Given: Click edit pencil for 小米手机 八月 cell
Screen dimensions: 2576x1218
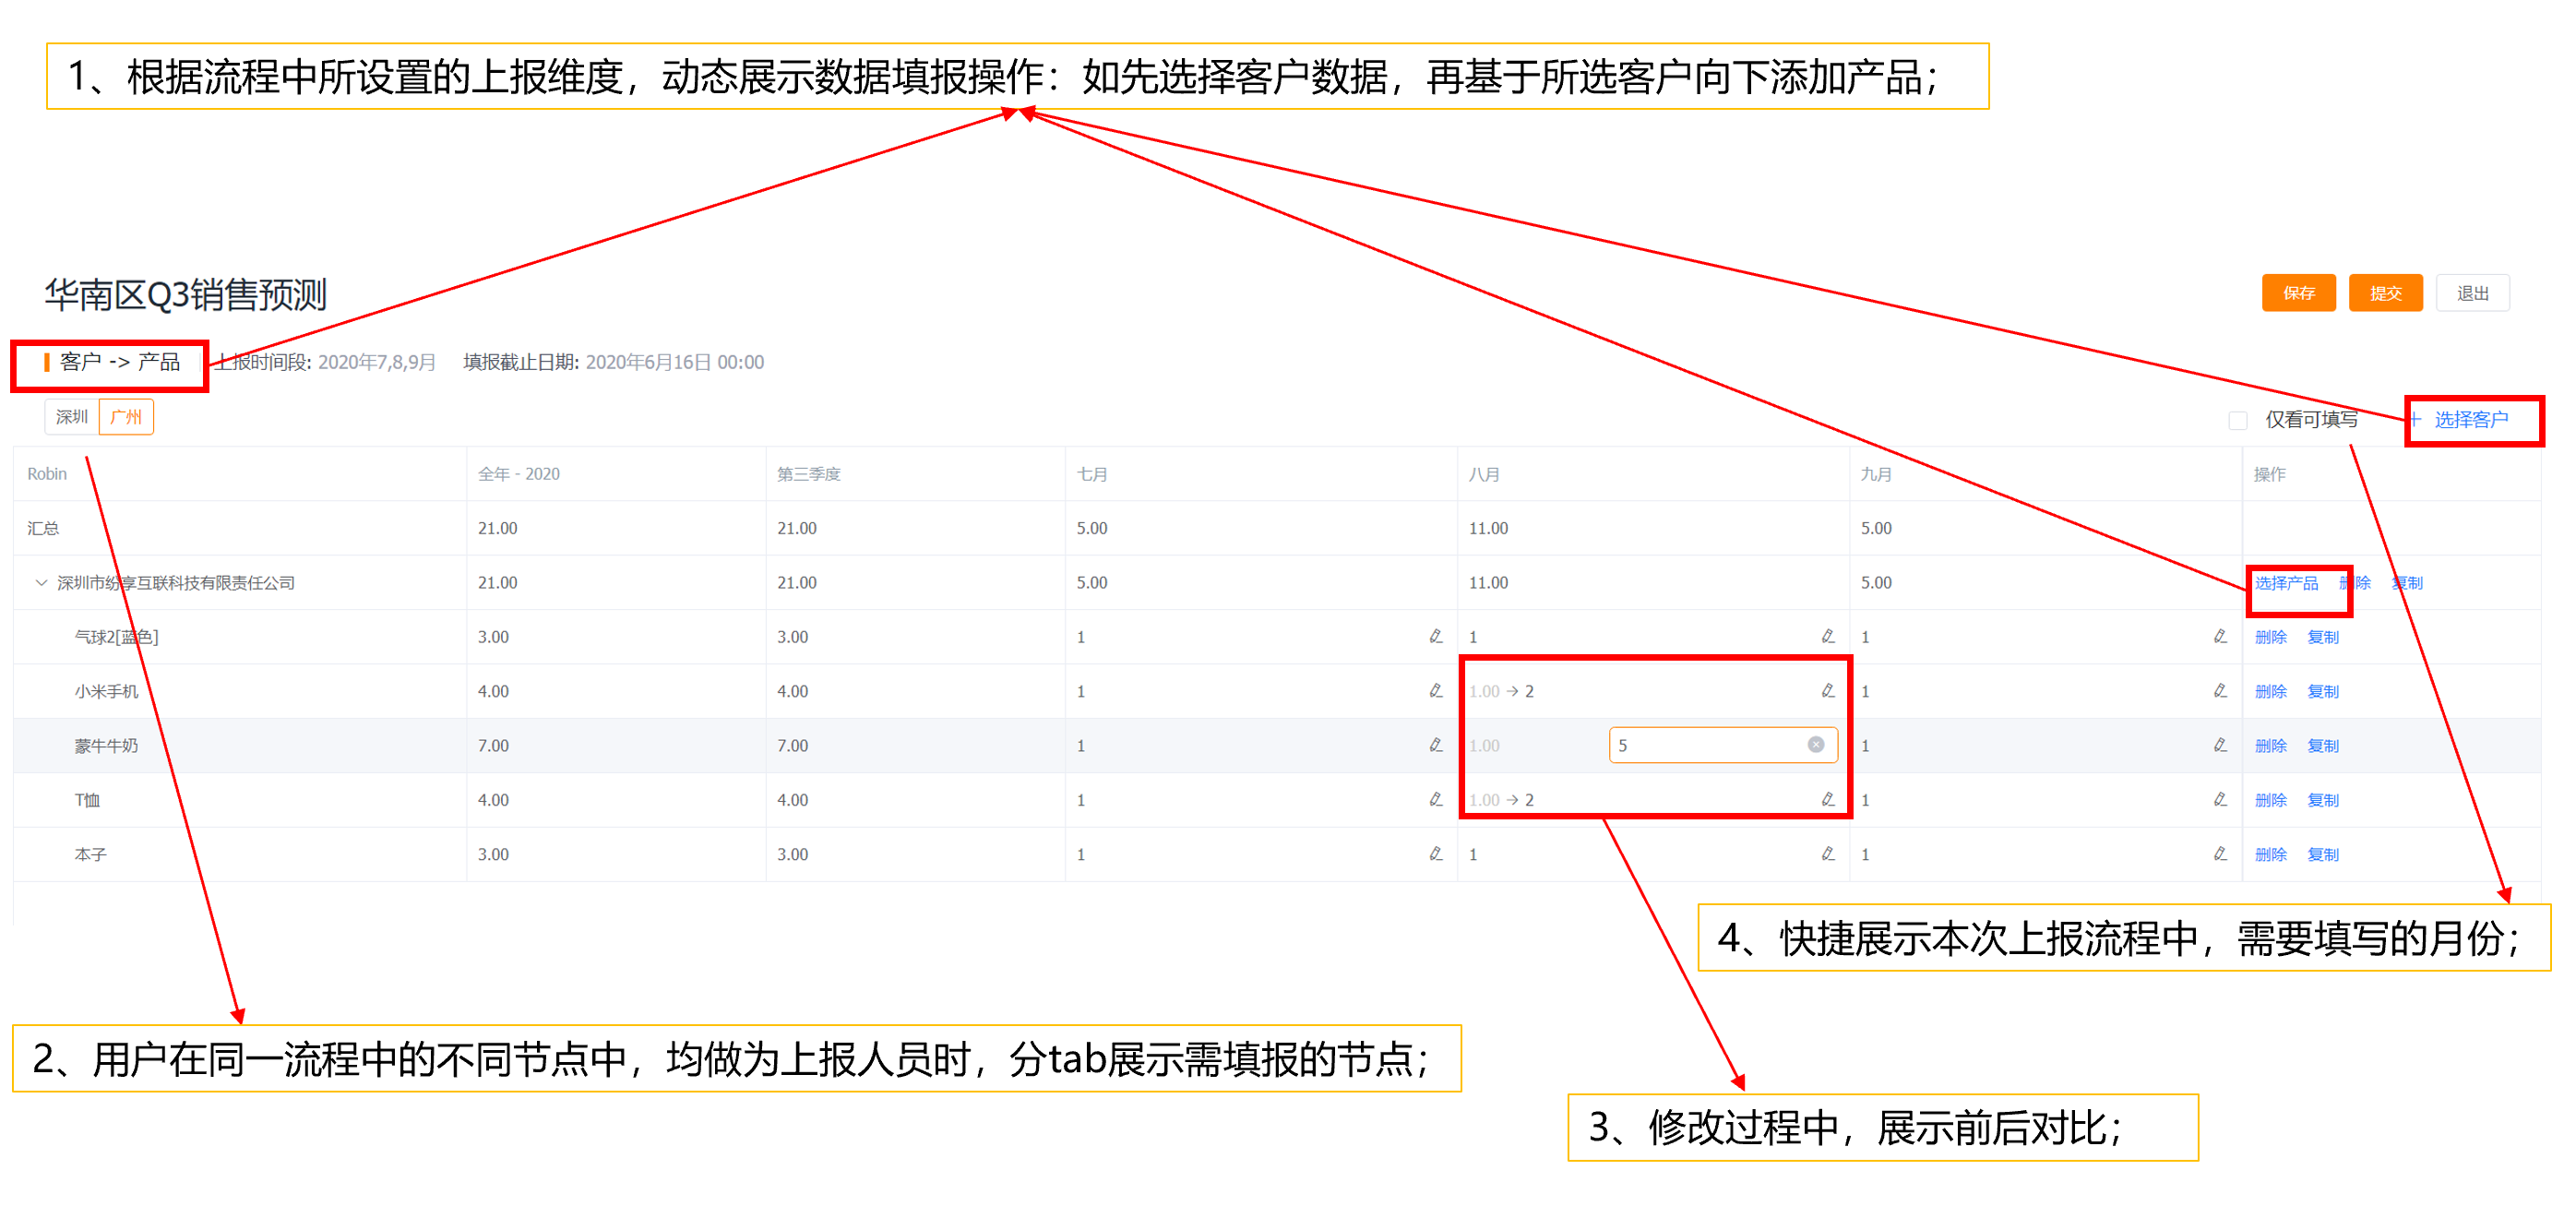Looking at the screenshot, I should 1827,691.
